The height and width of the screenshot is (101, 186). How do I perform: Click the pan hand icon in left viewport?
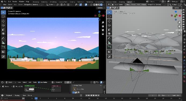coord(103,26)
